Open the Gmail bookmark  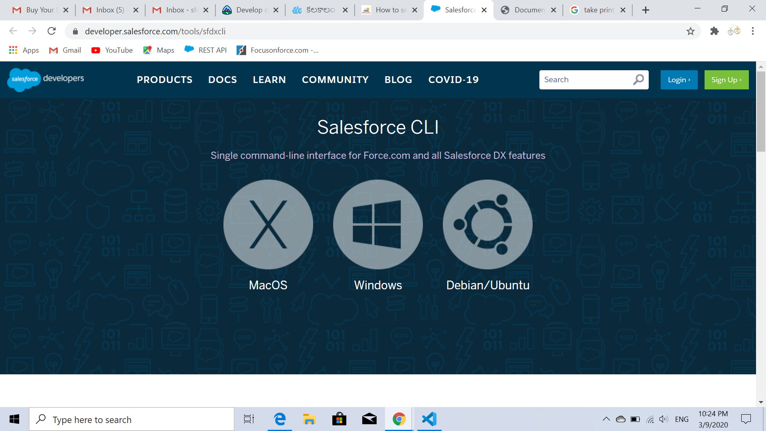65,50
